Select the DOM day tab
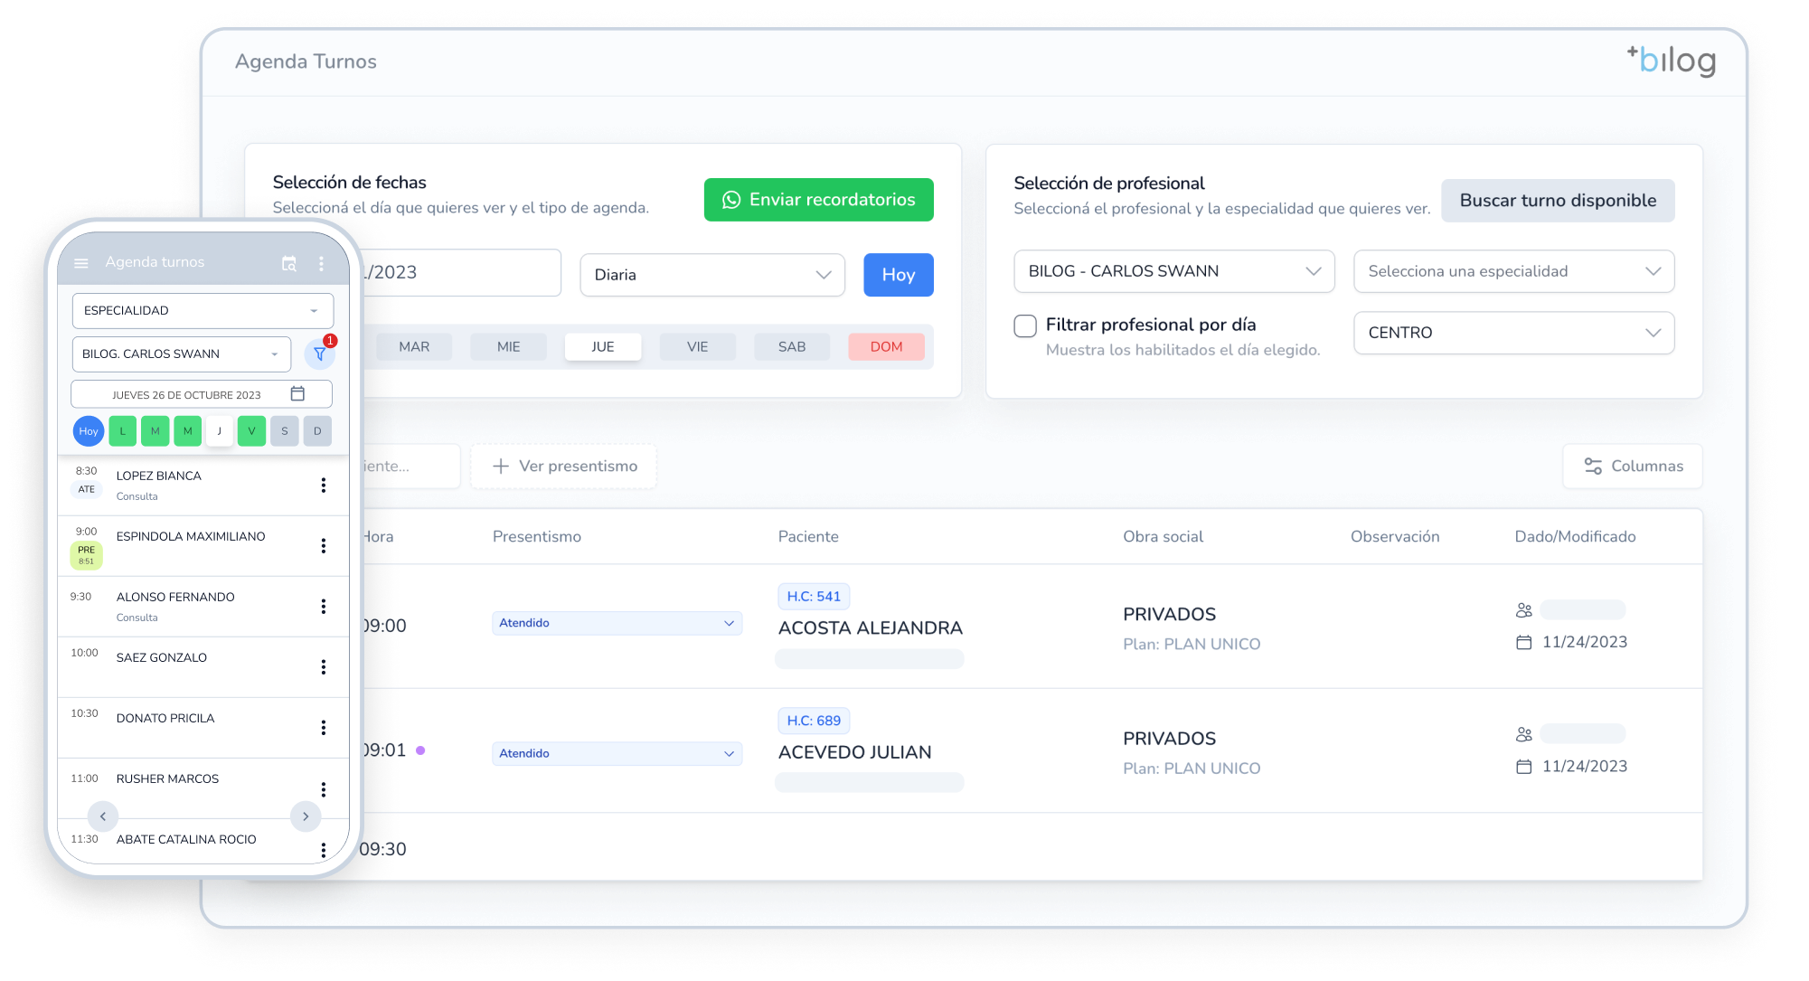Screen dimensions: 1809x981 [885, 346]
